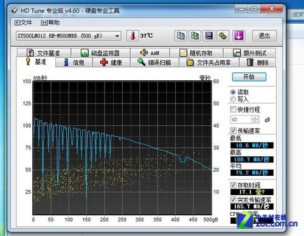Open the 健康 health tab
304x236 pixels.
coord(111,63)
